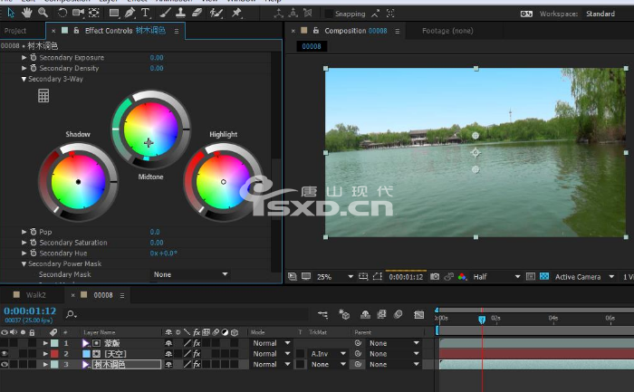
Task: Switch to the Walk2 timeline tab
Action: (x=35, y=295)
